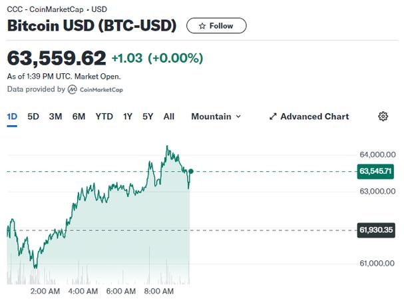404x299 pixels.
Task: Switch to the 5D time range
Action: [33, 117]
